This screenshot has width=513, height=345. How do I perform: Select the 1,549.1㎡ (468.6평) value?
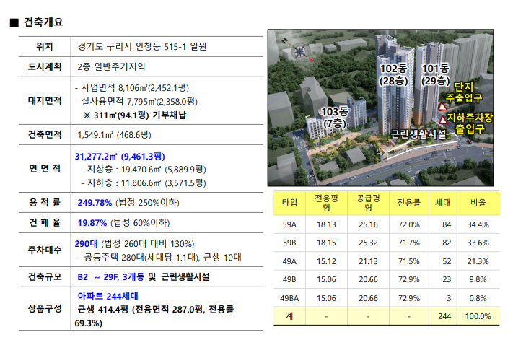[x=114, y=135]
